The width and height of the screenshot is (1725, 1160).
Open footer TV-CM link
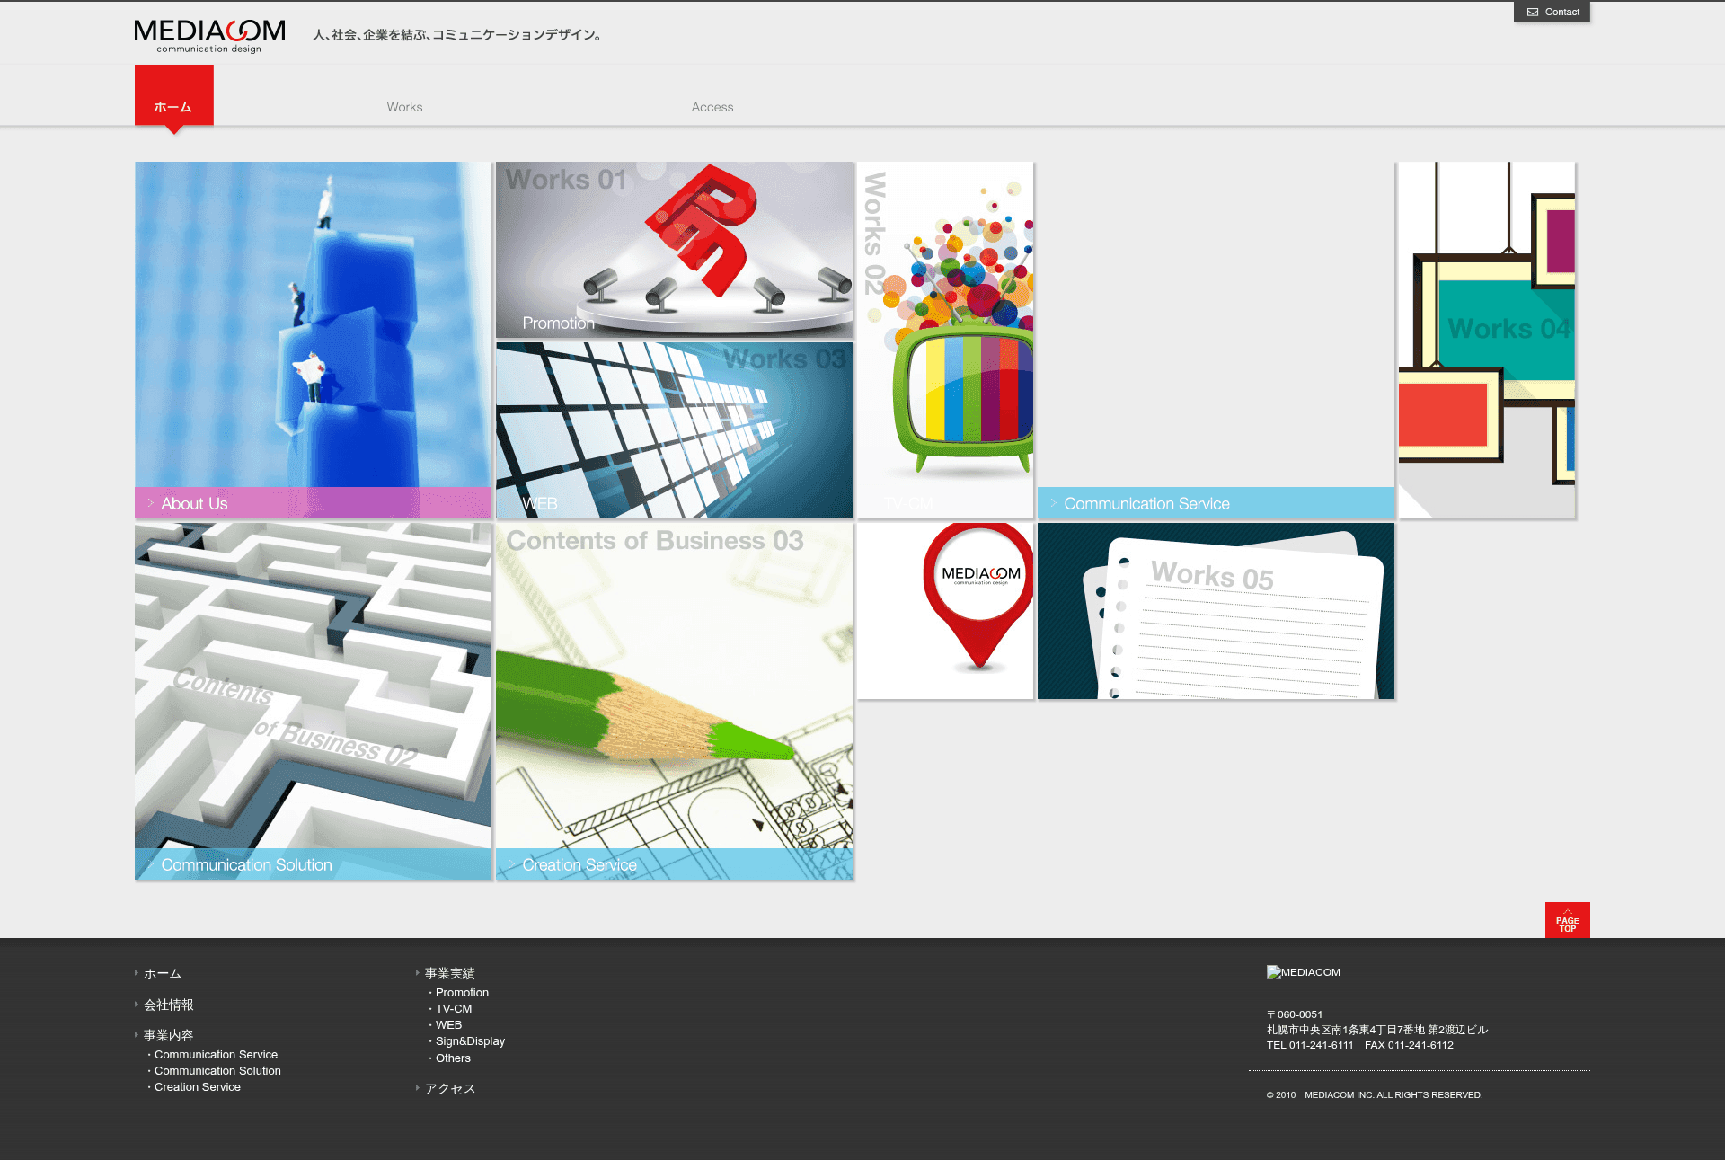(454, 1009)
